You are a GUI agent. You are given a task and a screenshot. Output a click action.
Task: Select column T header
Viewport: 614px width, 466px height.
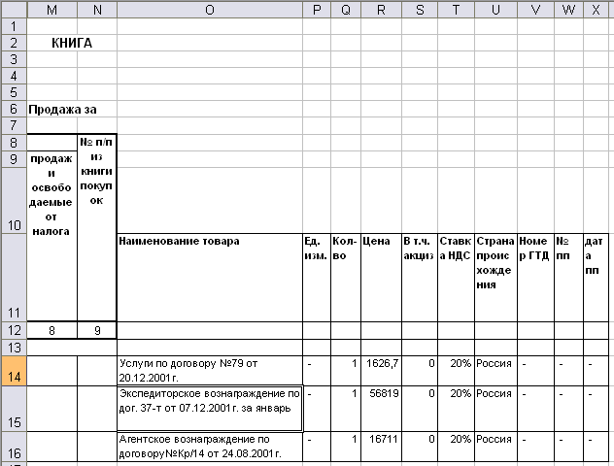click(456, 10)
